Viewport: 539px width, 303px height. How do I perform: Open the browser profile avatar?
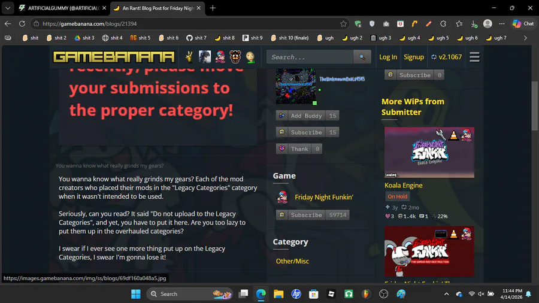tap(487, 24)
